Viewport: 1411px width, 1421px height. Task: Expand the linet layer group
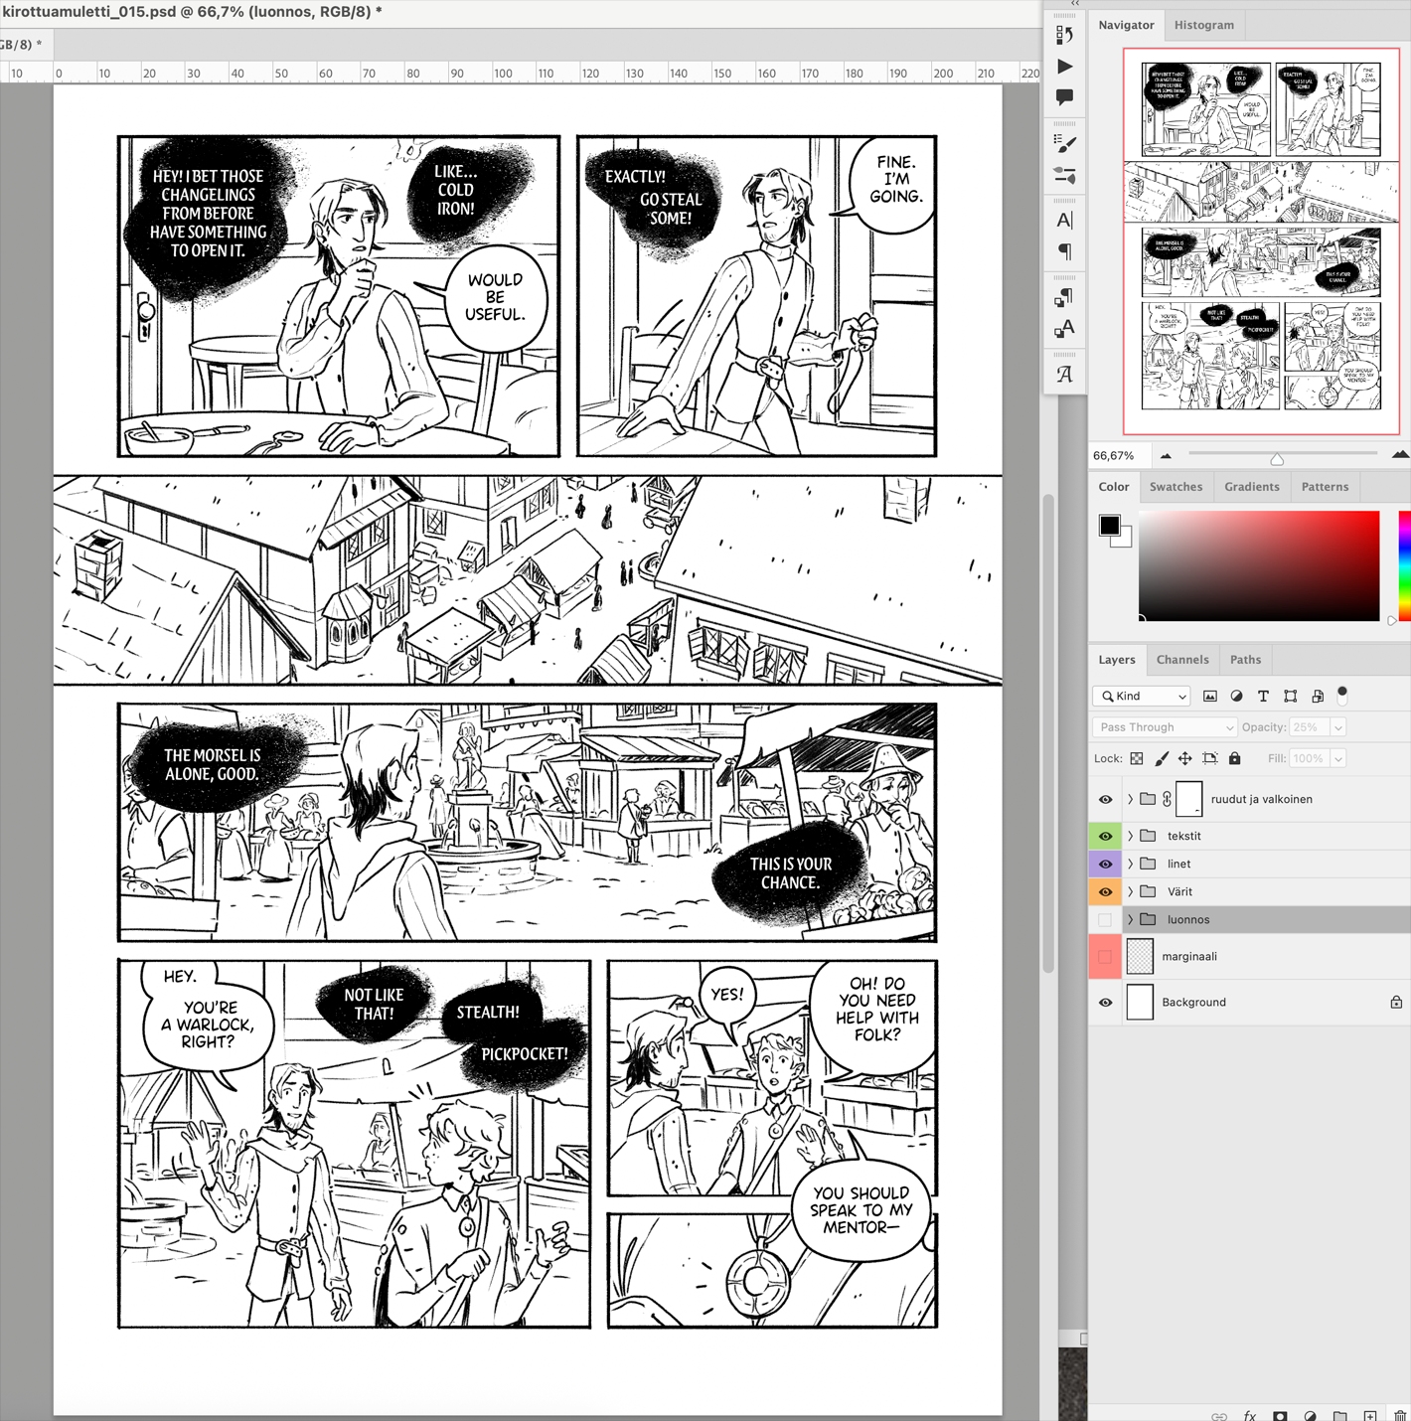(1130, 865)
